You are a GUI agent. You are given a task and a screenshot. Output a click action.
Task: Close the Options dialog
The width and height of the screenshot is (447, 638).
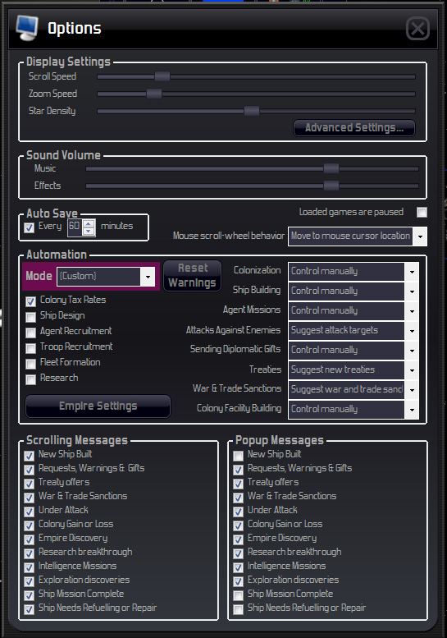coord(417,29)
